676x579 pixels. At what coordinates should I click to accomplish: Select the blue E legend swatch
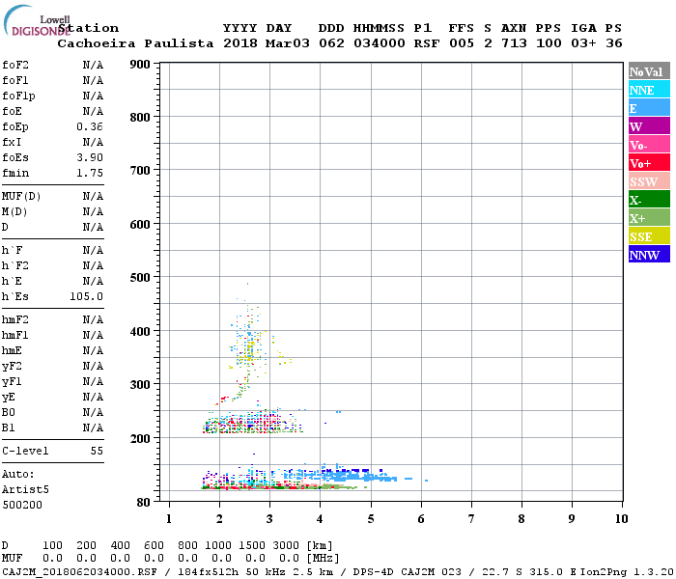(649, 108)
